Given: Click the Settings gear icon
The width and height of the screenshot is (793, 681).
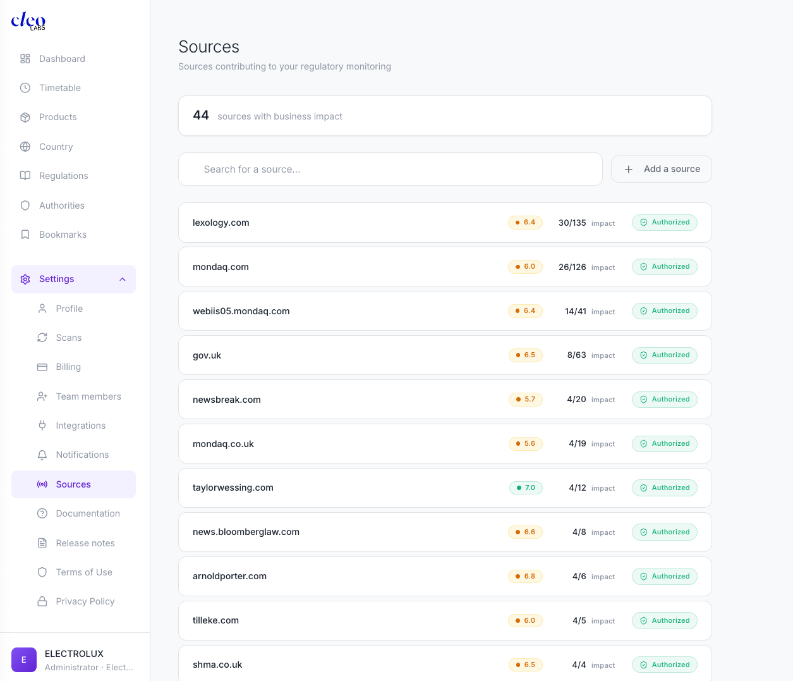Looking at the screenshot, I should point(25,279).
